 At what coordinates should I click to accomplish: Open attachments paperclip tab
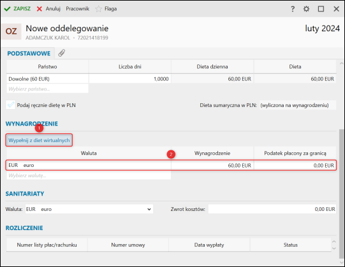pos(61,53)
